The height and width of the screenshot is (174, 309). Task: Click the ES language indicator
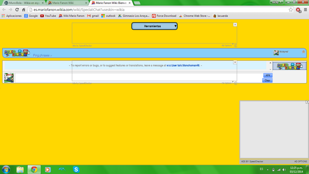261,169
